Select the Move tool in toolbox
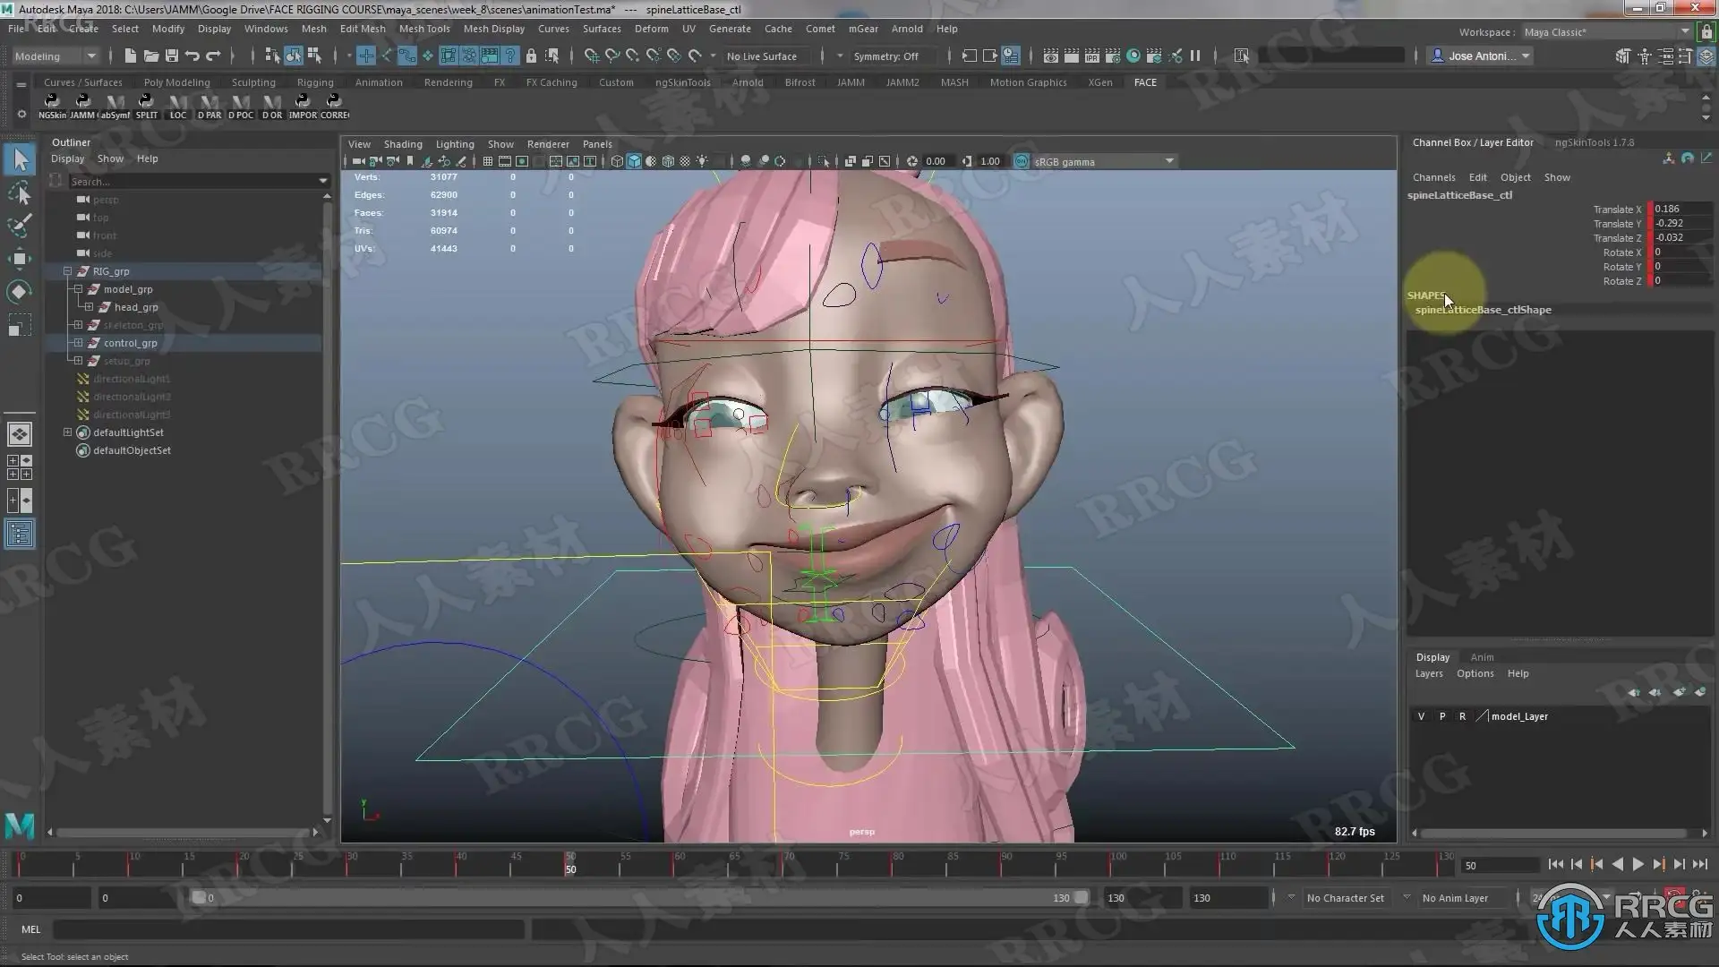This screenshot has width=1719, height=967. pyautogui.click(x=20, y=259)
